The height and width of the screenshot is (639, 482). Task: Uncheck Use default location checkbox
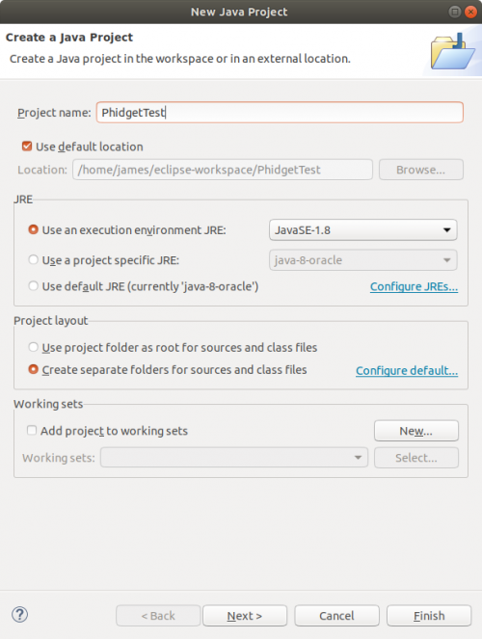tap(27, 146)
